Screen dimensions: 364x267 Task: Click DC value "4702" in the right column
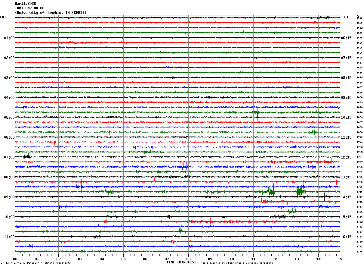point(359,137)
